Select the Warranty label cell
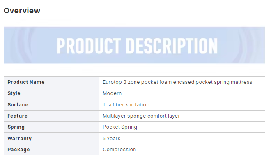 click(51, 139)
